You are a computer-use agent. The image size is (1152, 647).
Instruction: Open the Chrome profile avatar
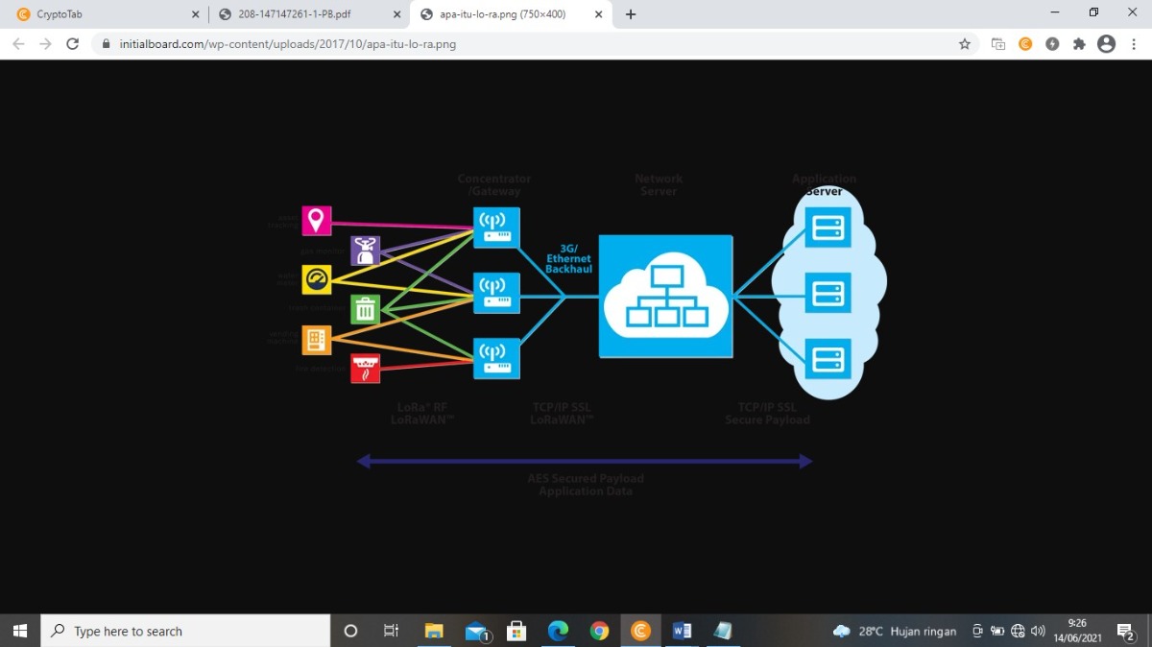pyautogui.click(x=1106, y=44)
